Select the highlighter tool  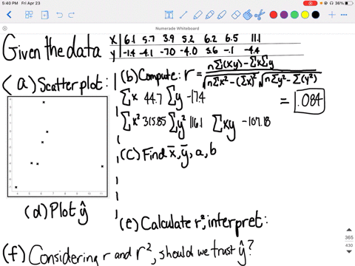click(222, 15)
